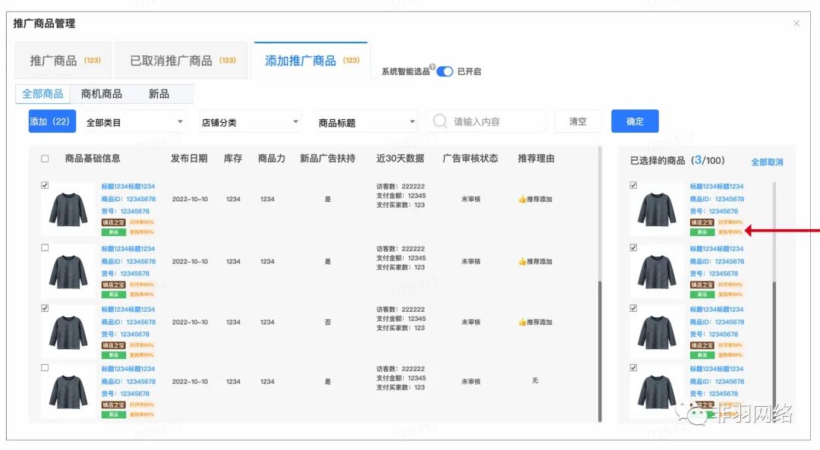820x450 pixels.
Task: Click first sweater thumbnail in selected products panel
Action: click(x=657, y=209)
